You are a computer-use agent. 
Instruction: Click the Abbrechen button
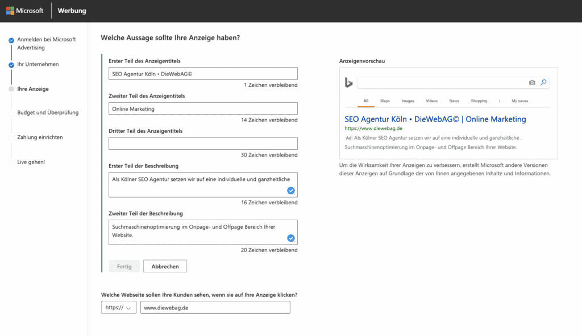[165, 266]
